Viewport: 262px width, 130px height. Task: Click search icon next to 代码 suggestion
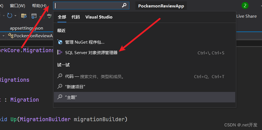tap(60, 76)
